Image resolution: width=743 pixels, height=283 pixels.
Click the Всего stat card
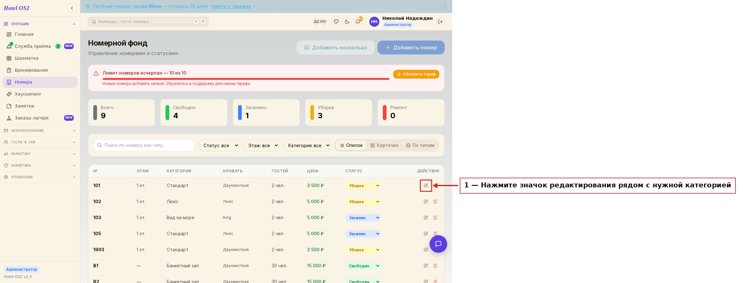(x=122, y=113)
